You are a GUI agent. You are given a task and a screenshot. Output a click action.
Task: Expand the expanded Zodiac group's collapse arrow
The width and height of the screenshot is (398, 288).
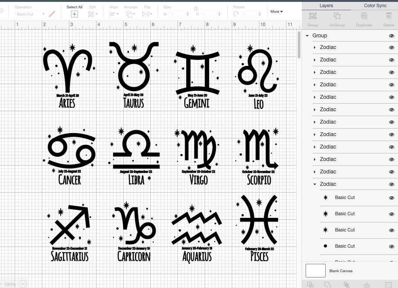tap(315, 184)
